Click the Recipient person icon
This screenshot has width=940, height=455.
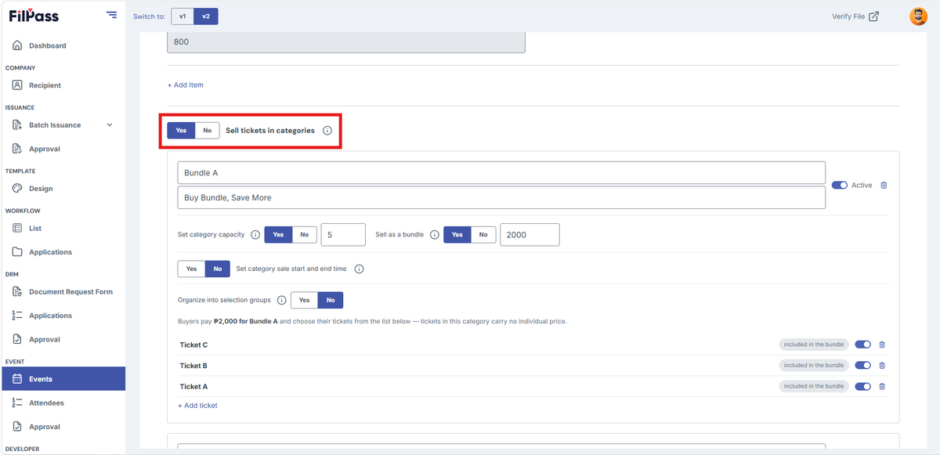[17, 85]
